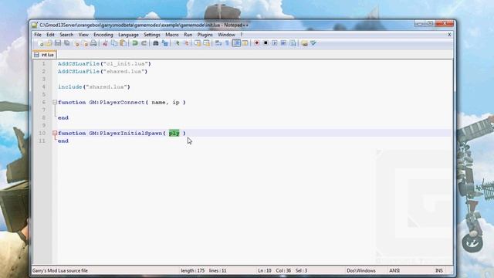
Task: Click the end keyword on line 11
Action: [x=63, y=141]
